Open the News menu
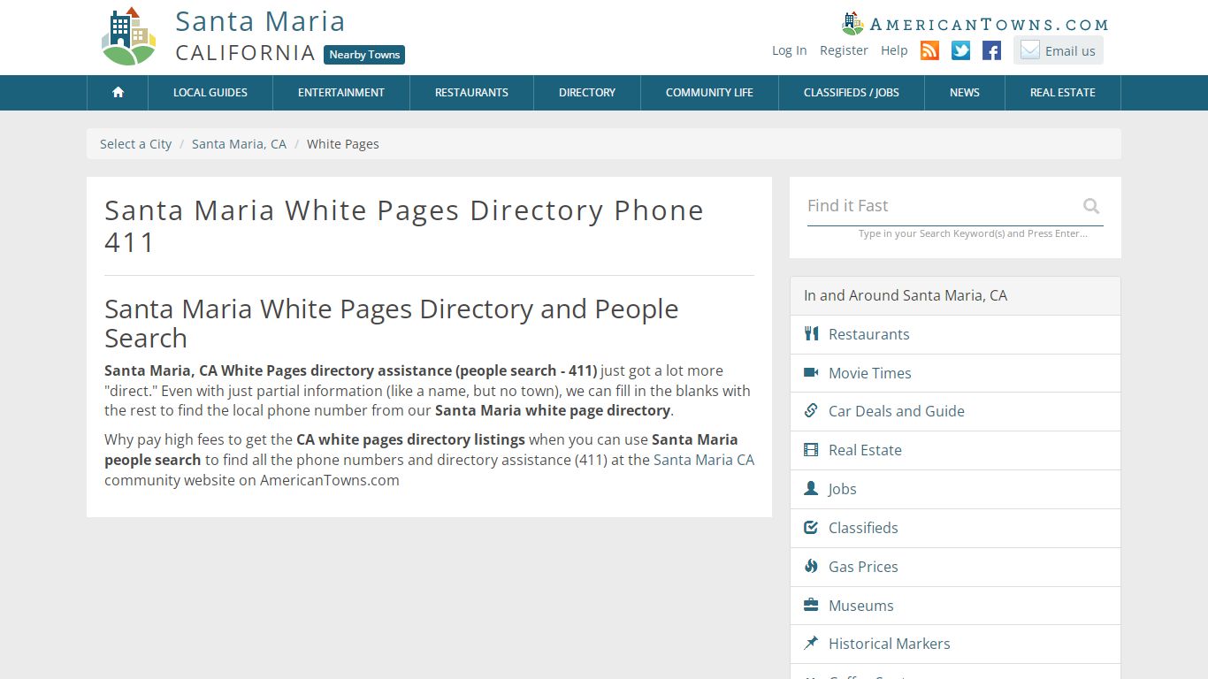Viewport: 1208px width, 679px height. pos(965,92)
